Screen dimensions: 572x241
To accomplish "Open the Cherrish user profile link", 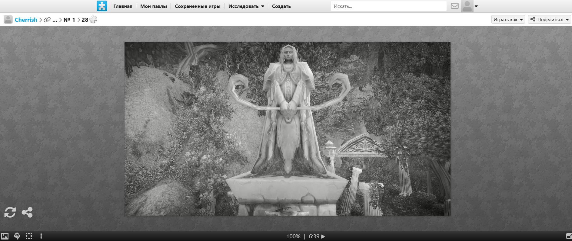I will 26,20.
